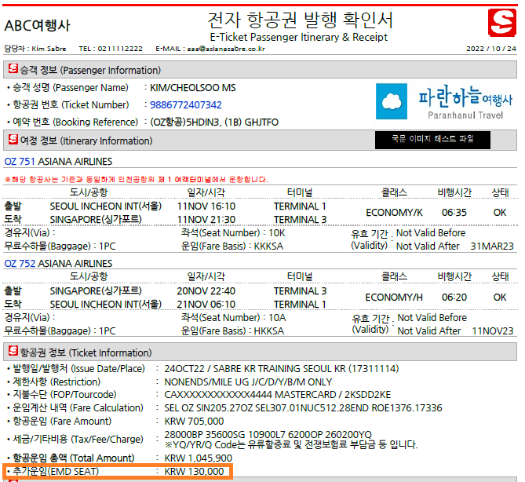Click validity date 31MAR23

492,246
